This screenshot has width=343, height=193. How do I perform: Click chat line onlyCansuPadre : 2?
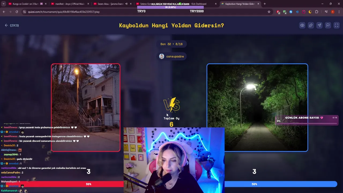point(12,173)
